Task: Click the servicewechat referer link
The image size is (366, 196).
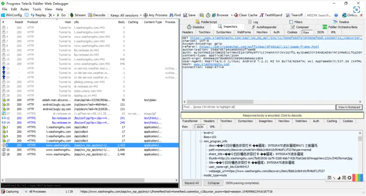Action: [x=259, y=46]
